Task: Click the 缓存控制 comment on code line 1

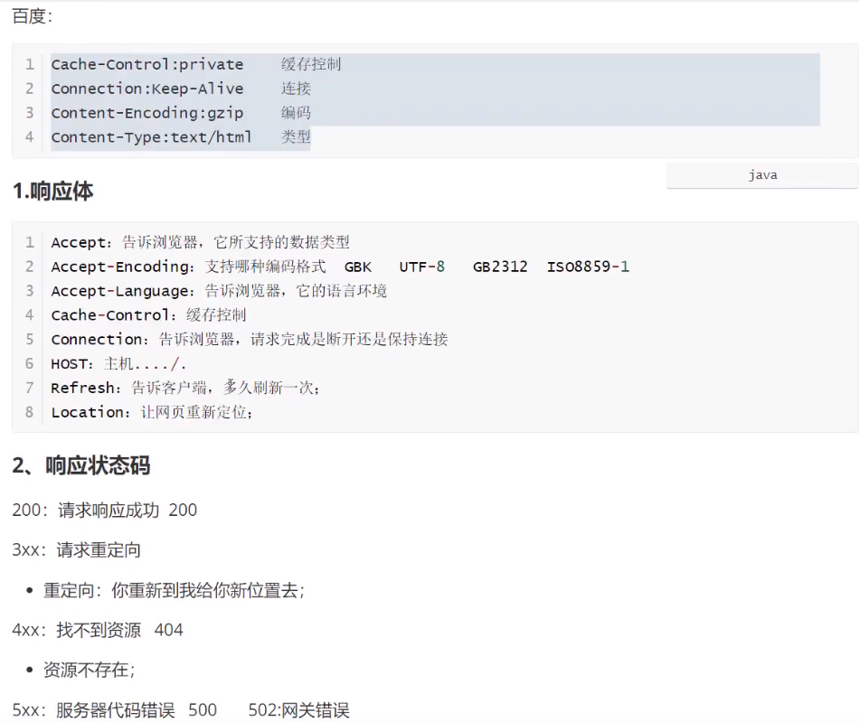Action: pos(311,64)
